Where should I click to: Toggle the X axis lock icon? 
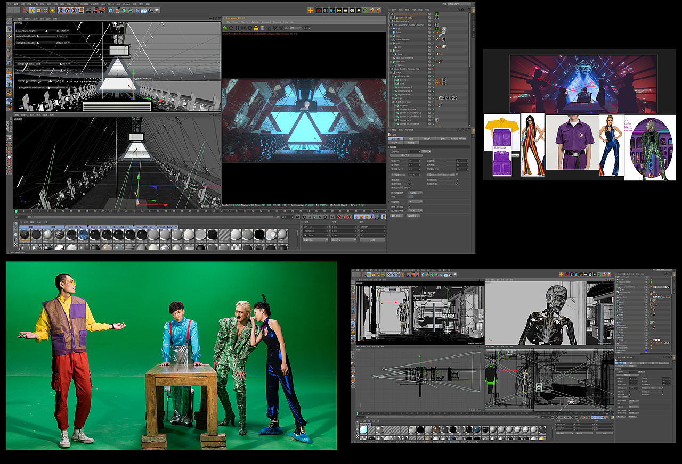[60, 10]
